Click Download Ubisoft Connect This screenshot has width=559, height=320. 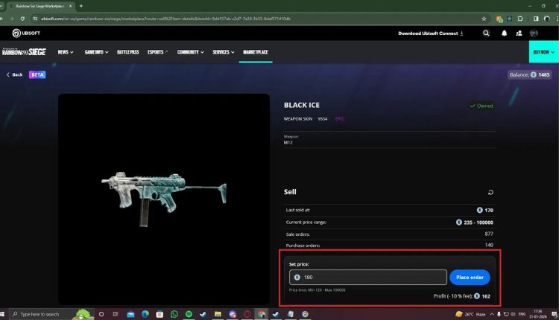coord(431,33)
